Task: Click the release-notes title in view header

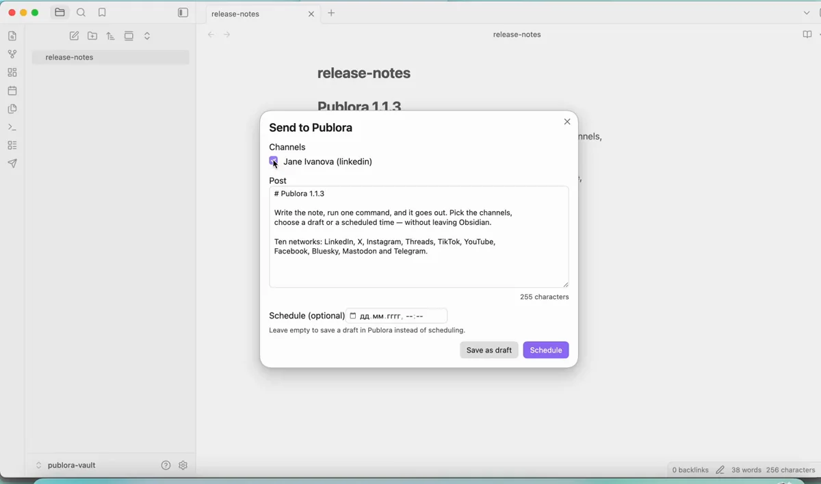Action: tap(517, 35)
